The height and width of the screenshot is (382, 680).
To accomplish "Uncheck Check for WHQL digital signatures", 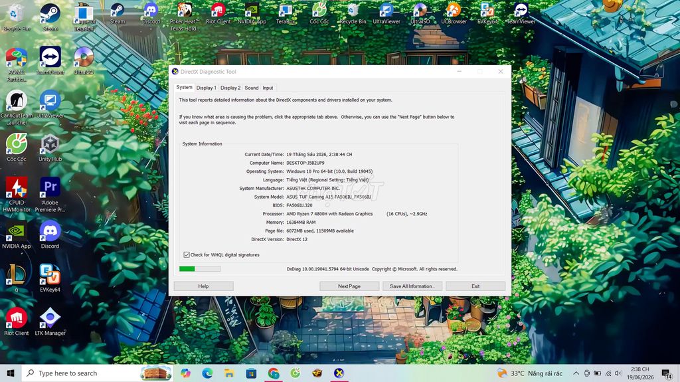I will [x=187, y=255].
